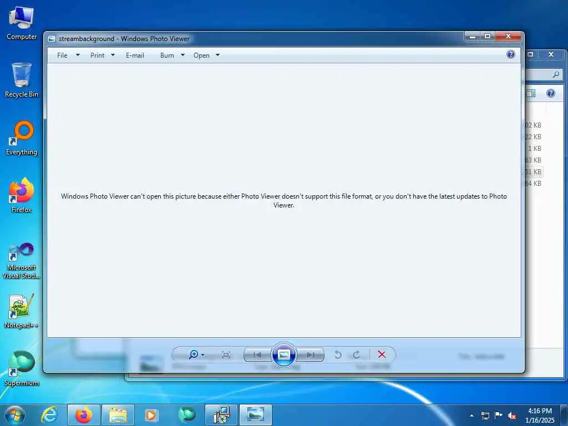Delete picture with red X
568x426 pixels.
pyautogui.click(x=382, y=354)
